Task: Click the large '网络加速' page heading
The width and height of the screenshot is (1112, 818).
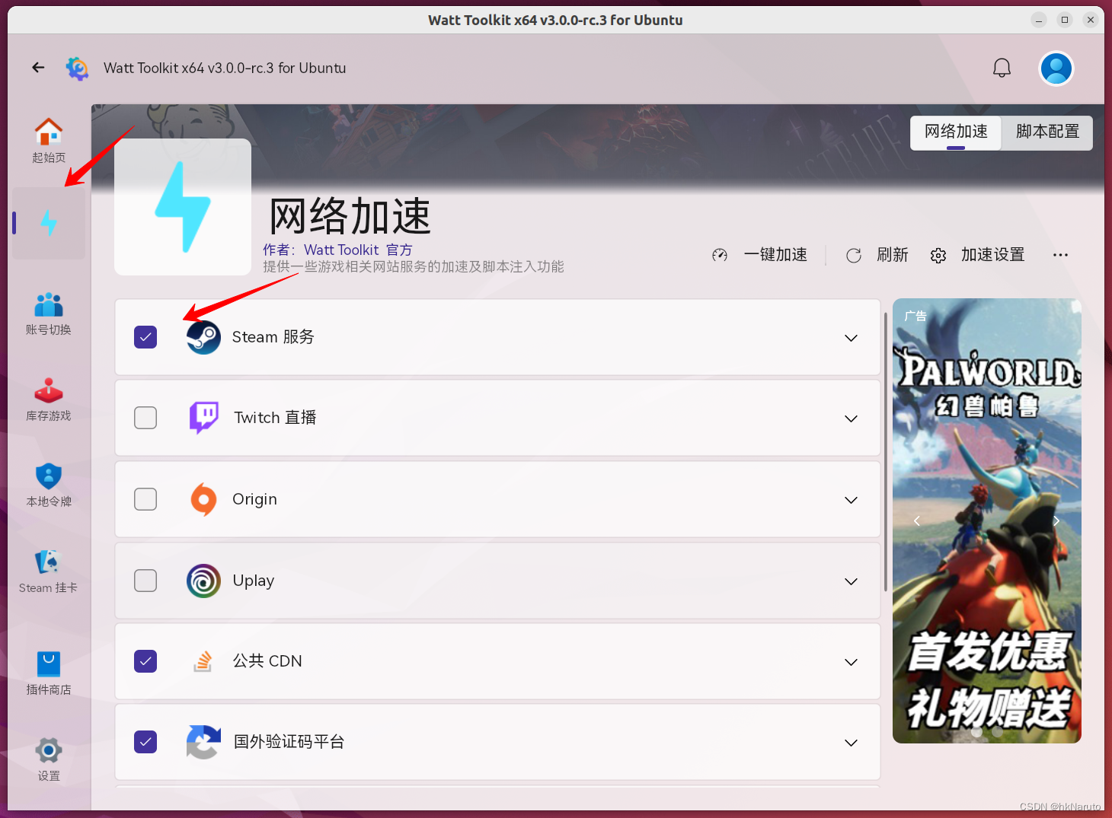Action: click(350, 216)
